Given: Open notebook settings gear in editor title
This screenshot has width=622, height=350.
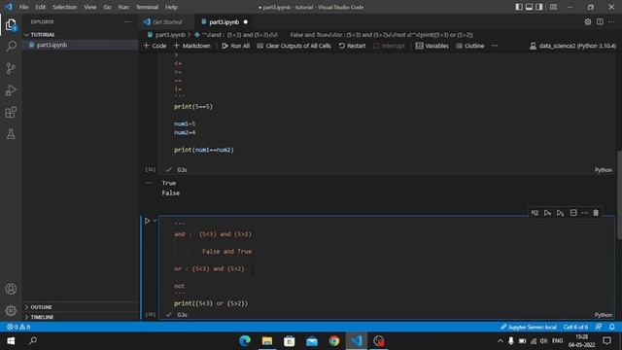Looking at the screenshot, I should pyautogui.click(x=587, y=21).
